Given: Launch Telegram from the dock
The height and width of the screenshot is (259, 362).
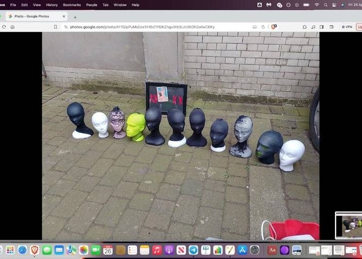Looking at the screenshot, I should 193,250.
